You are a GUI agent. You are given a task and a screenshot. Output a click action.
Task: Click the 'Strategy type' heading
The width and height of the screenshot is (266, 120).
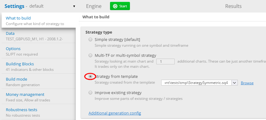(99, 32)
